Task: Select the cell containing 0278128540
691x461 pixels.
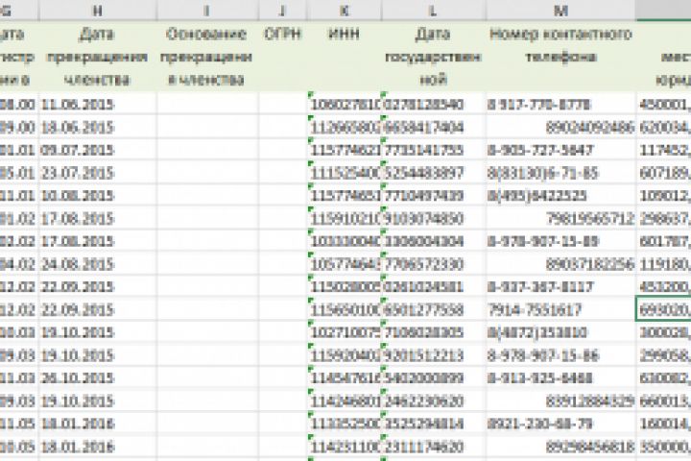Action: pyautogui.click(x=434, y=105)
